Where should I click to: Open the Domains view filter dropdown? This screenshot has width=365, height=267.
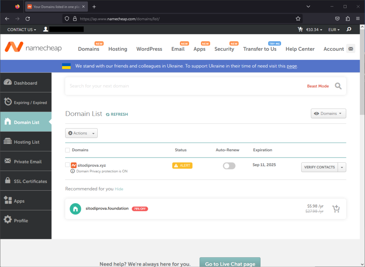pyautogui.click(x=328, y=114)
